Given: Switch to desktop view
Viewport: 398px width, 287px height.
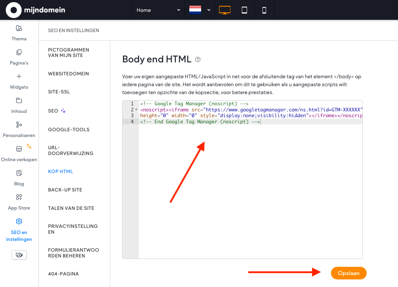Looking at the screenshot, I should (x=225, y=10).
